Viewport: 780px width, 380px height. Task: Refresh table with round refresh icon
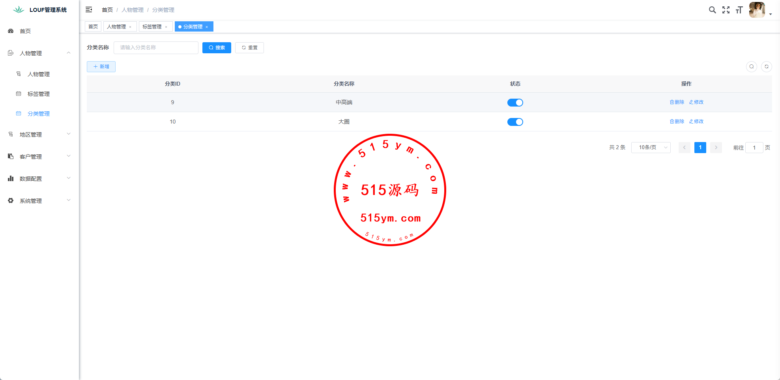[x=766, y=67]
